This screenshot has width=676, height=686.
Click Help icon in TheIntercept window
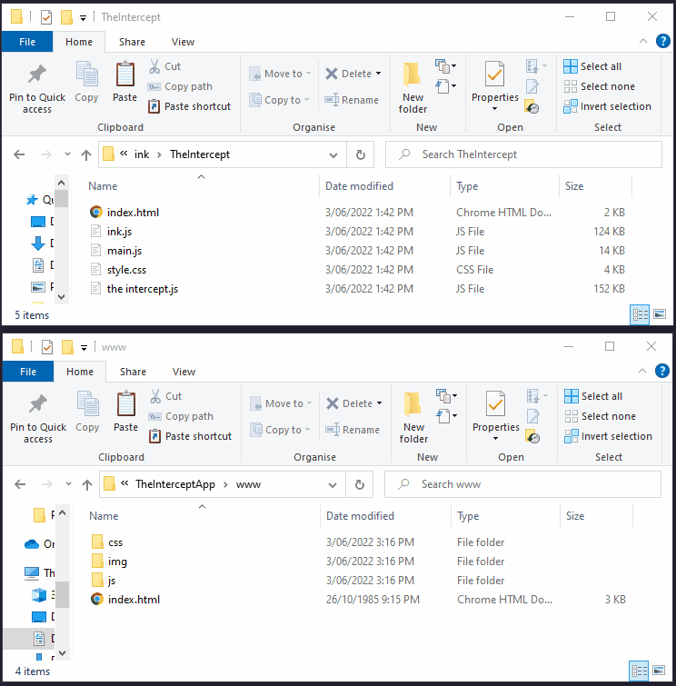[663, 42]
